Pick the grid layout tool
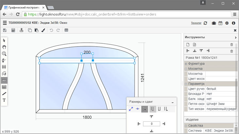Screen dimensions: 239x134 [4, 67]
